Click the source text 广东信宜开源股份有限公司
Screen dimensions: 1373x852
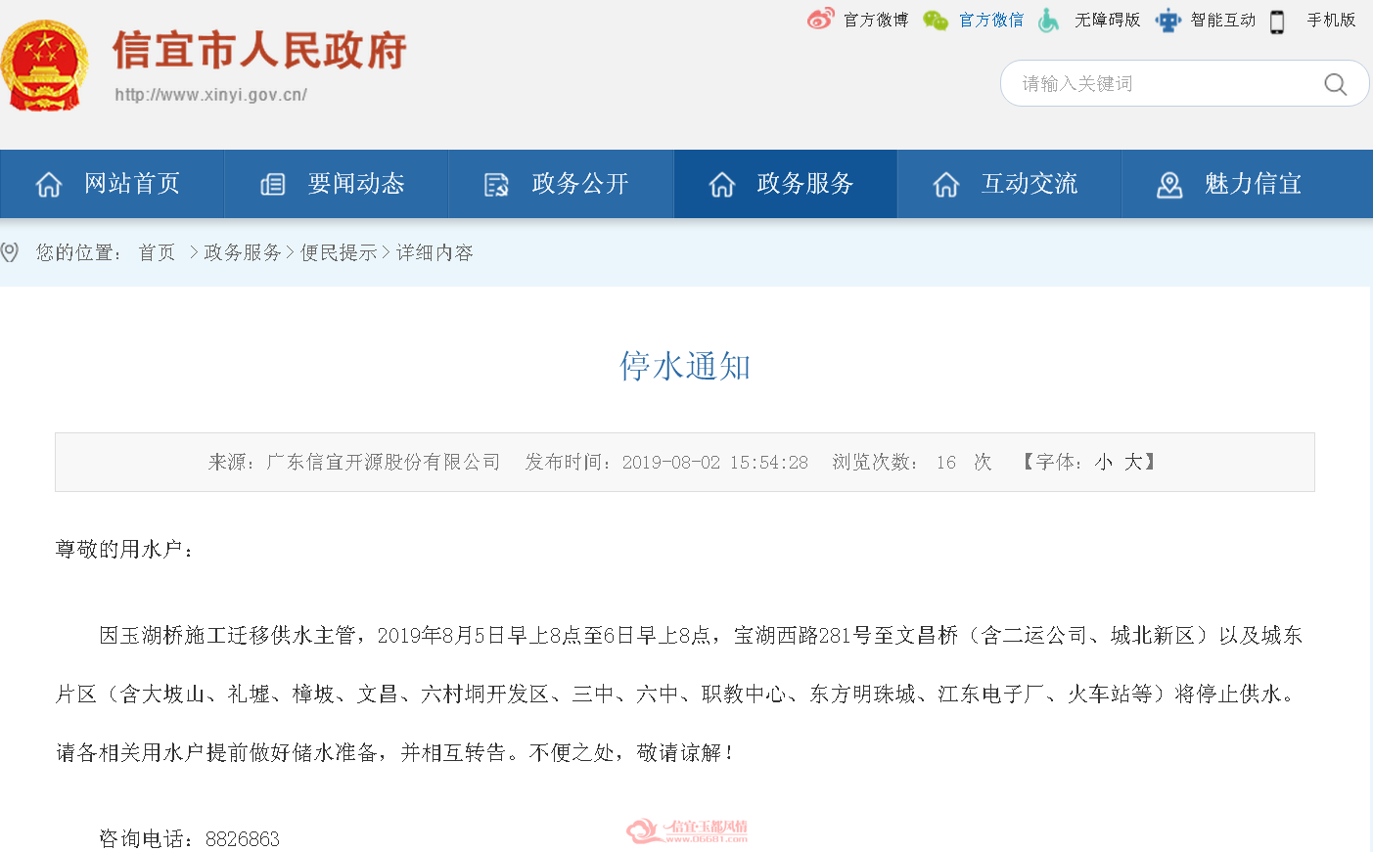[384, 462]
